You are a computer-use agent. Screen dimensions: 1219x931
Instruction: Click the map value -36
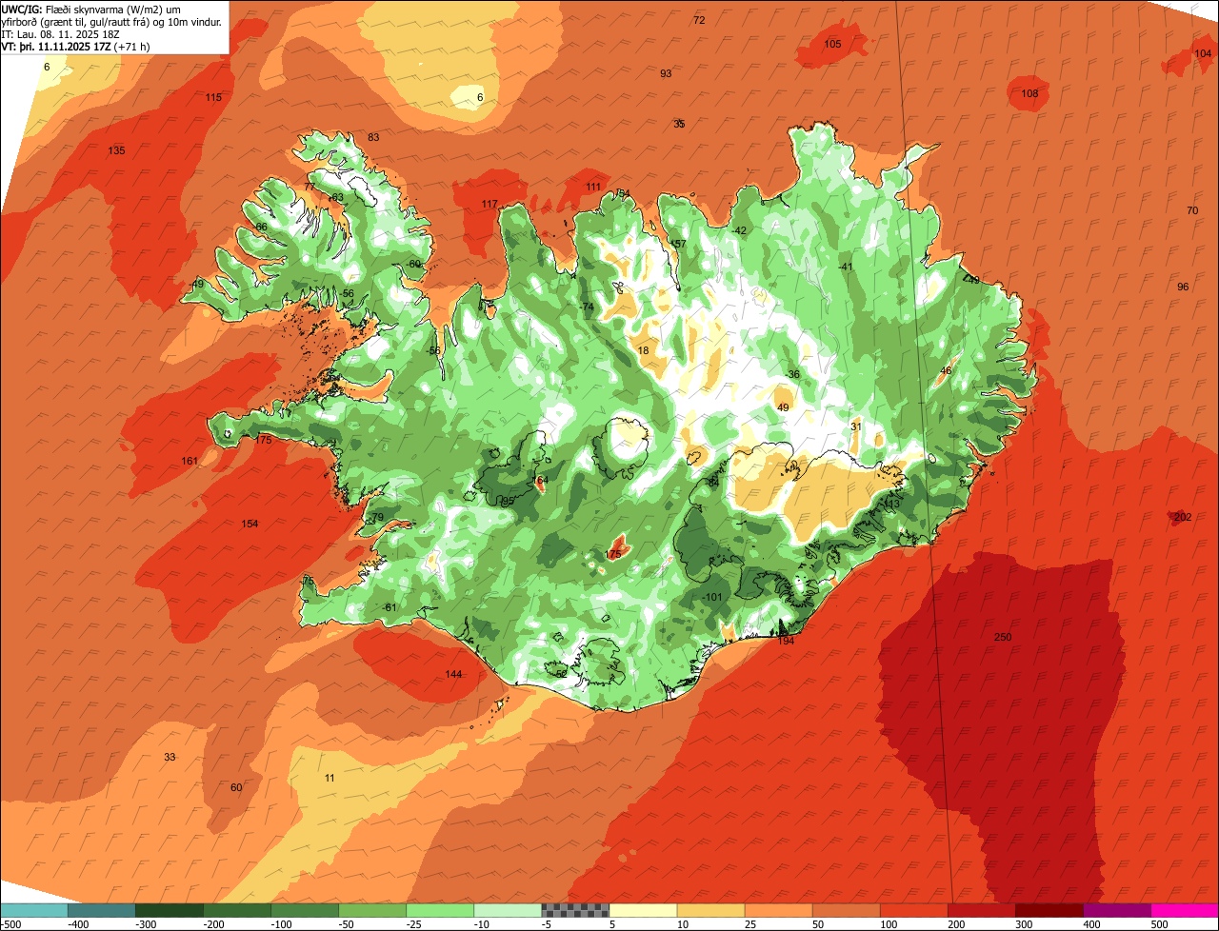(x=792, y=374)
